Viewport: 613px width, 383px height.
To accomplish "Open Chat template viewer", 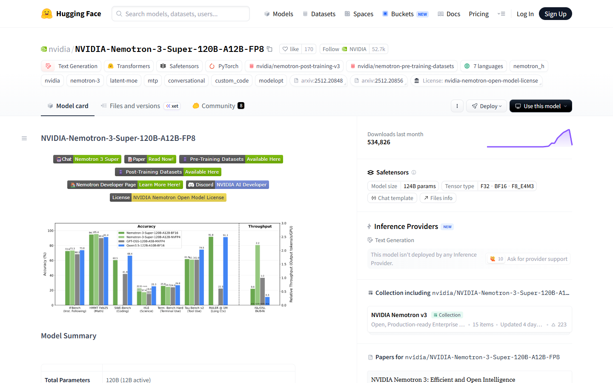I will (x=392, y=198).
